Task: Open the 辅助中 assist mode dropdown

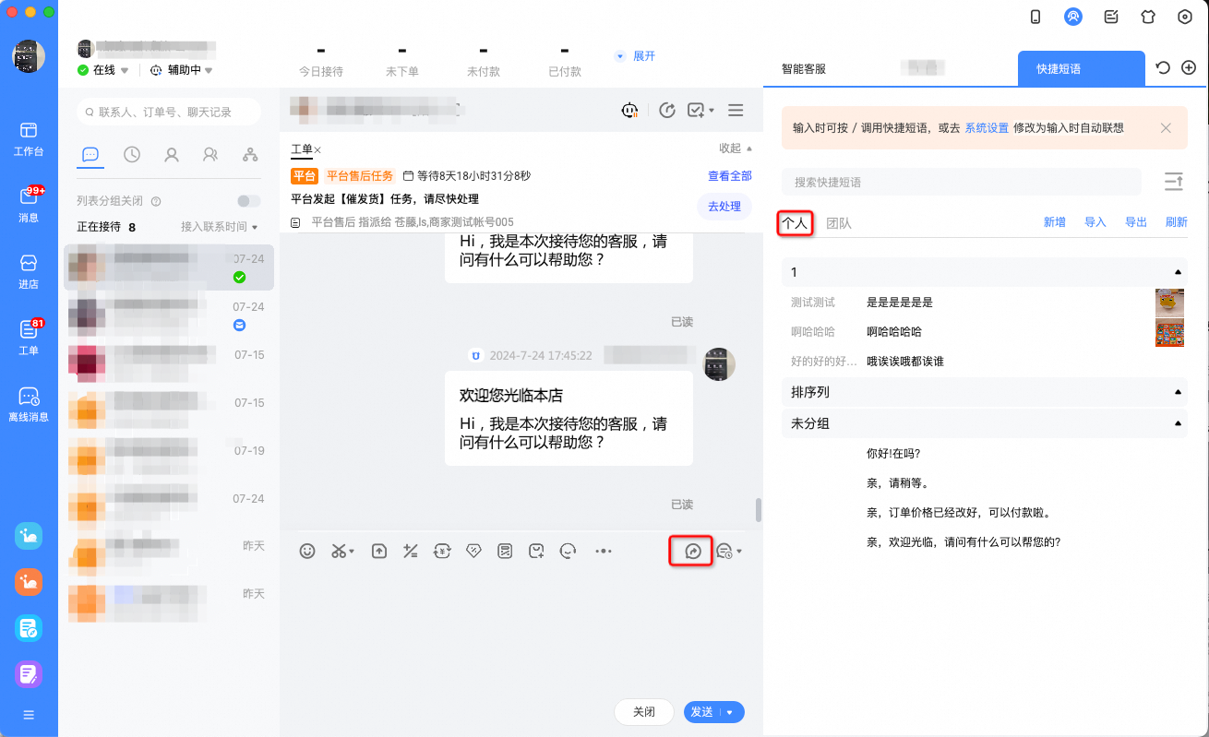Action: pos(182,70)
